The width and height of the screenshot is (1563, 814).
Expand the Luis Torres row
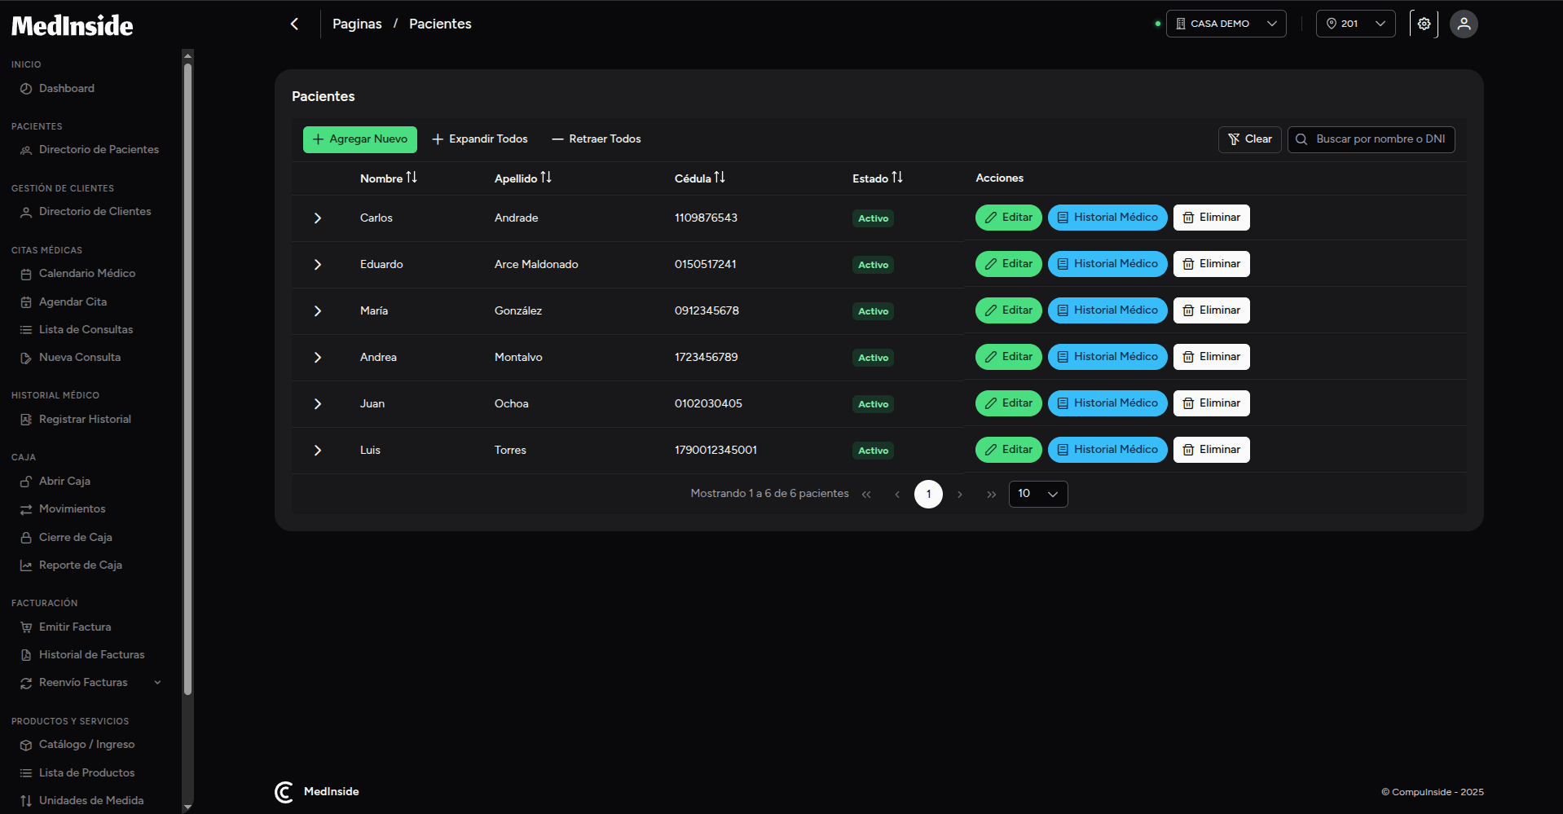[318, 451]
